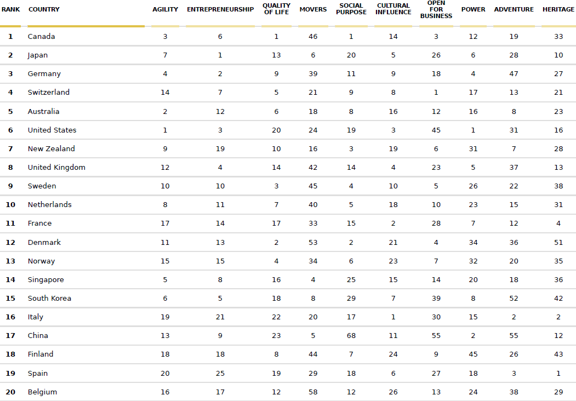Click the Quality of Life header
576x401 pixels.
click(276, 9)
